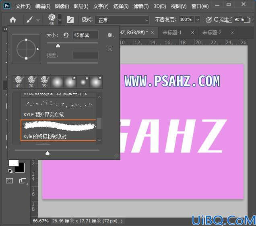Select the first plain soft round brush

pyautogui.click(x=57, y=82)
